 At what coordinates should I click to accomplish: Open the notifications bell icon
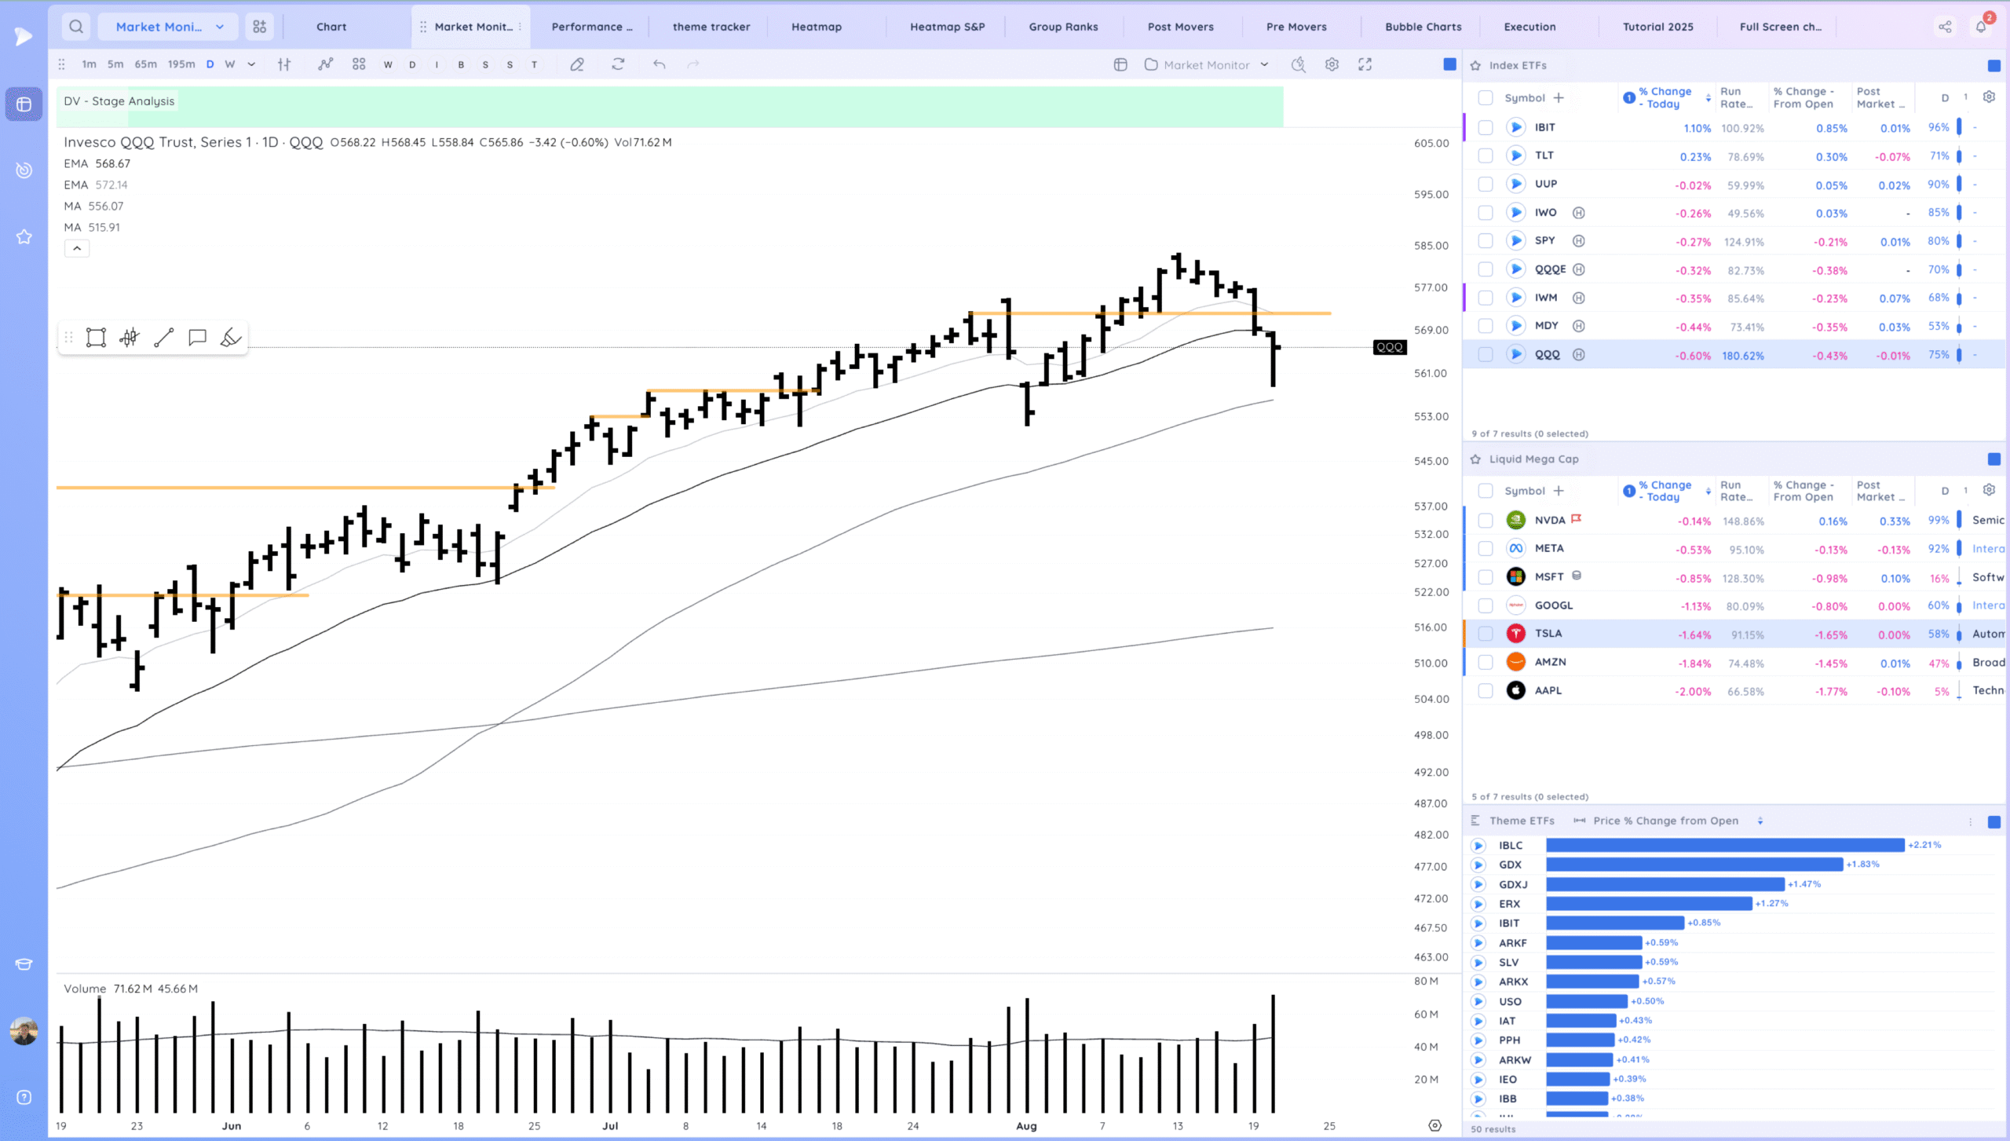(1981, 27)
